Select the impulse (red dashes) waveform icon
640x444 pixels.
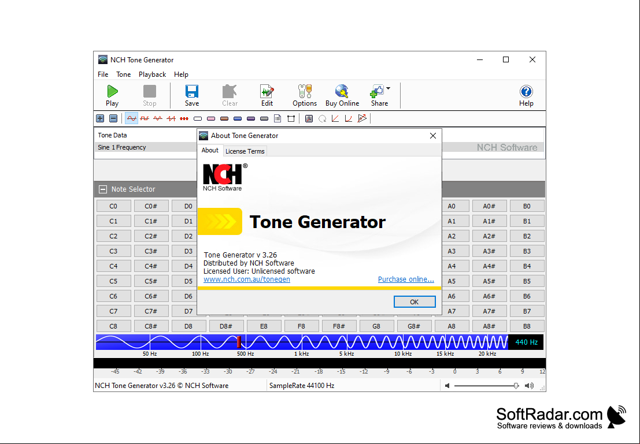click(x=184, y=118)
